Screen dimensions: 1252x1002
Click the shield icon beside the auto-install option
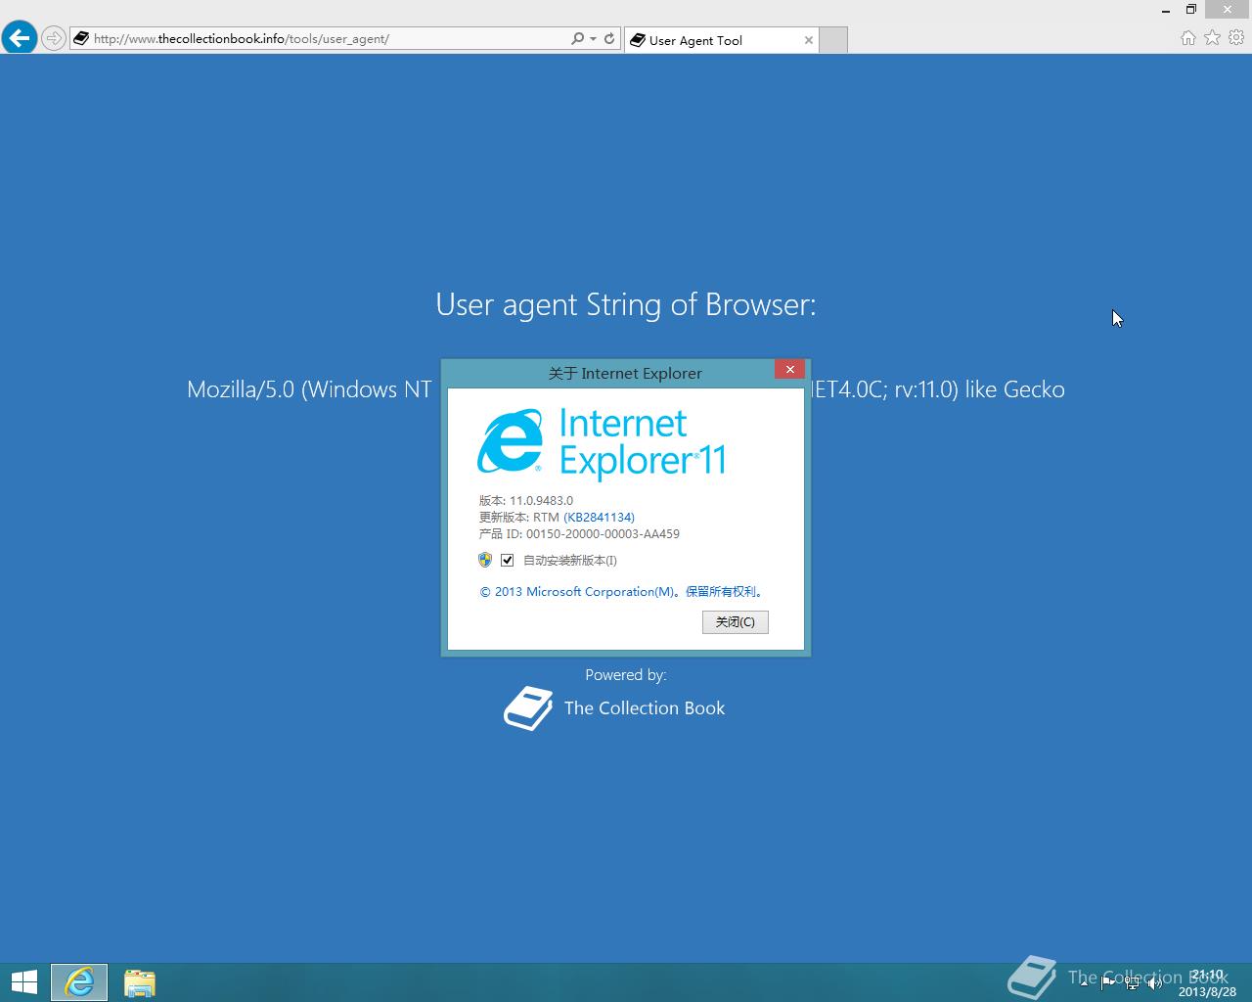[485, 560]
